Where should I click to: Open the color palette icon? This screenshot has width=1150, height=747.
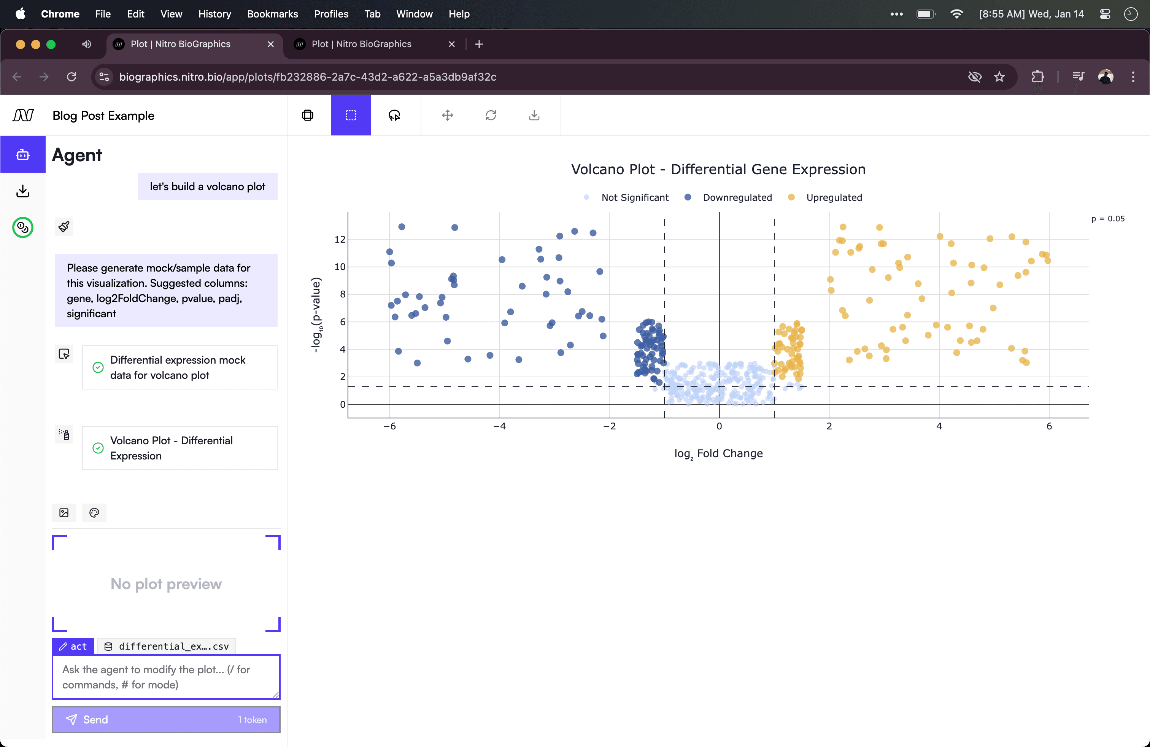pos(94,513)
